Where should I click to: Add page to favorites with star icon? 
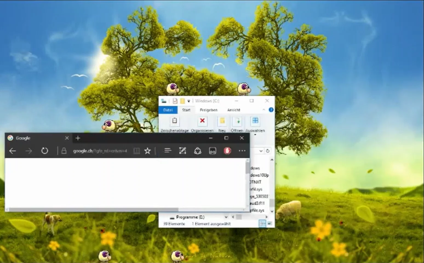point(147,151)
